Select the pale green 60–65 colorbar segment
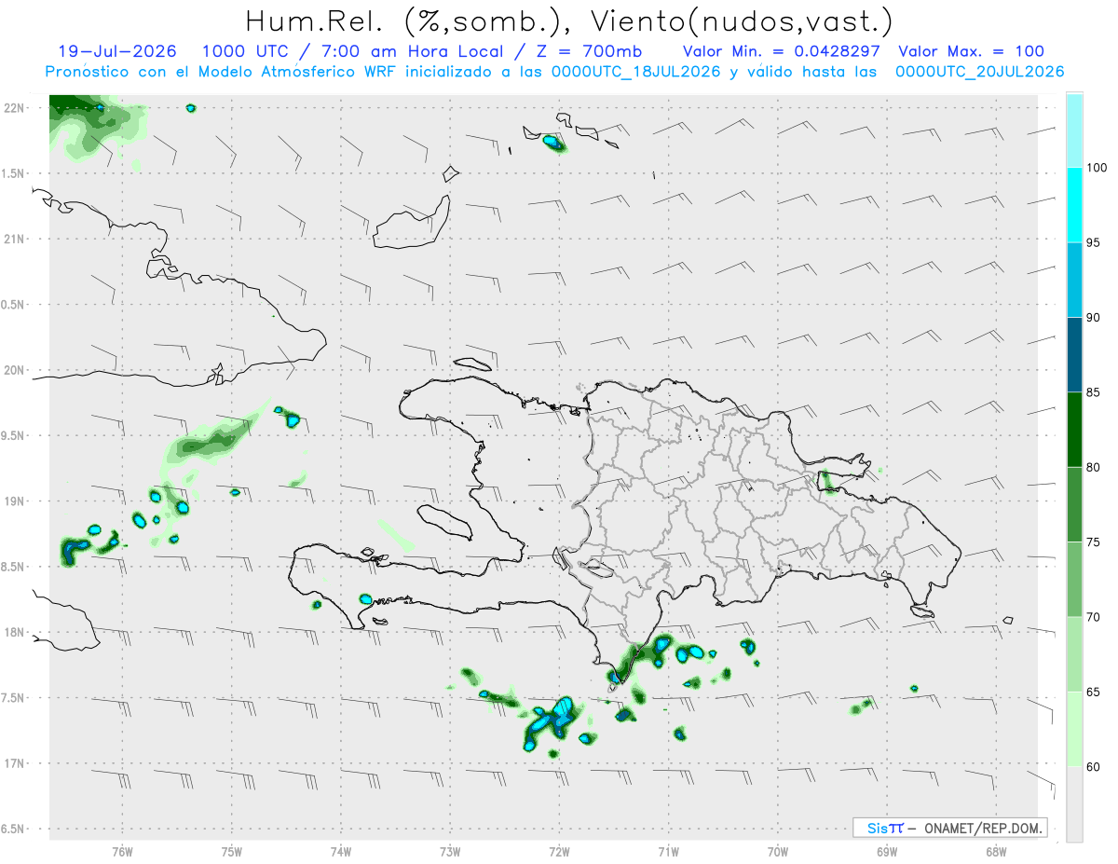 point(1073,729)
